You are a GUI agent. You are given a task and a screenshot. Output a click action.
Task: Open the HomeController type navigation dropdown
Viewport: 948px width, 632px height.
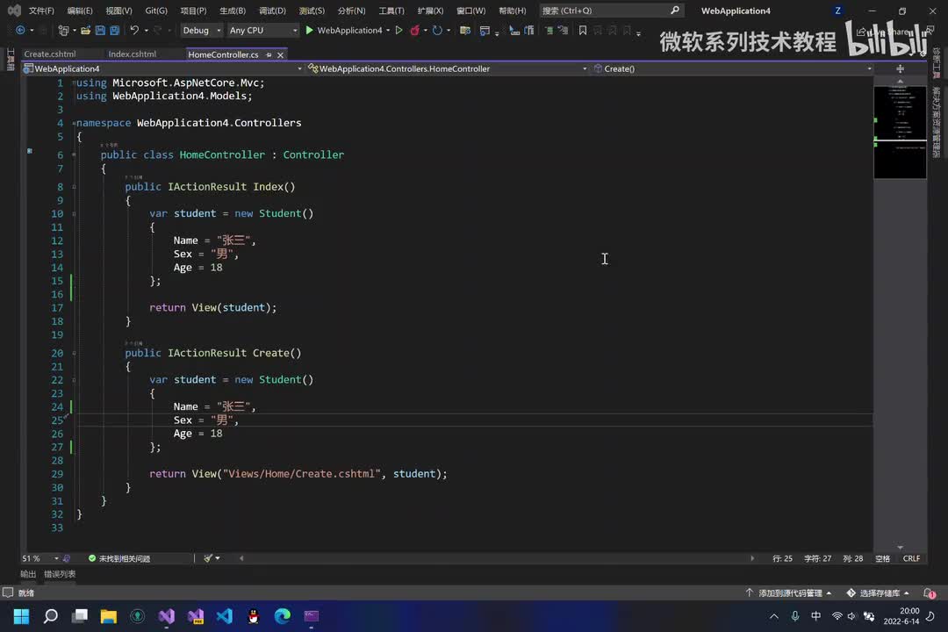(x=448, y=69)
